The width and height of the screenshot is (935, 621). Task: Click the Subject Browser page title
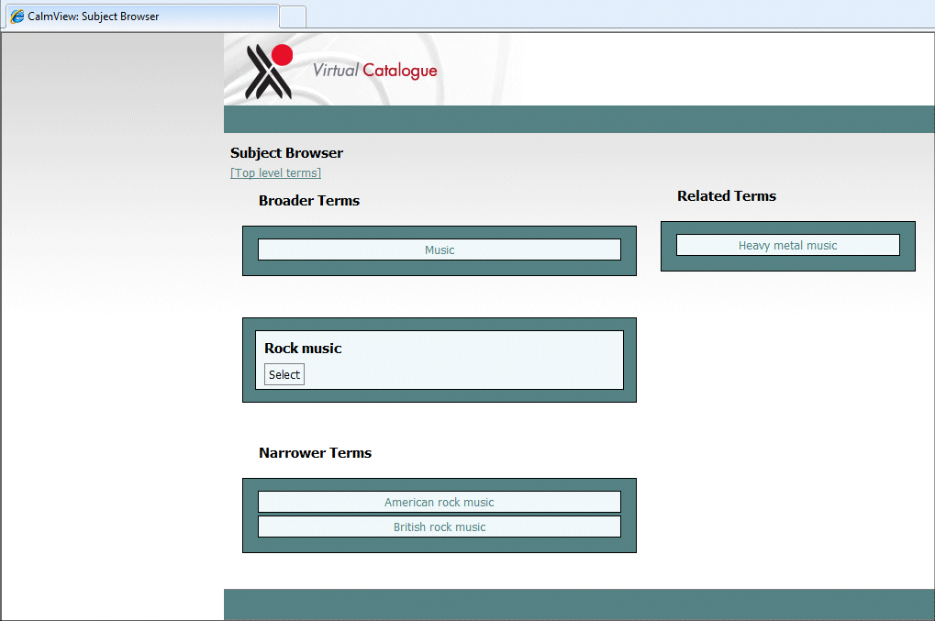coord(286,152)
